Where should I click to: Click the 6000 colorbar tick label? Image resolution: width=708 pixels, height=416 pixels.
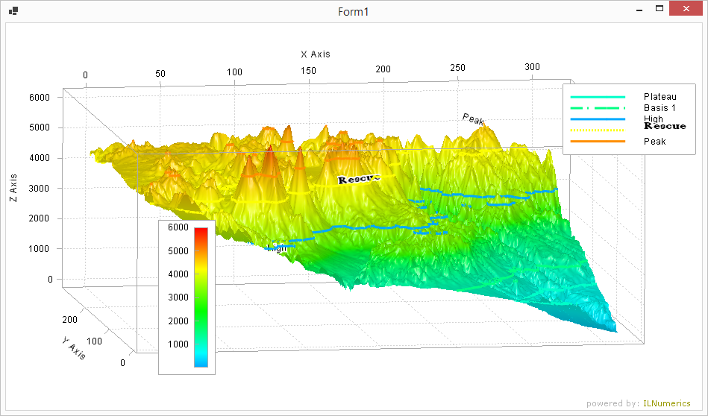178,227
